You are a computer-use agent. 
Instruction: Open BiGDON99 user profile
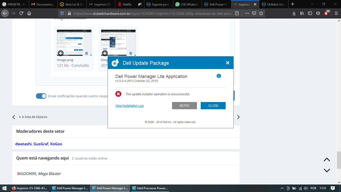click(27, 173)
